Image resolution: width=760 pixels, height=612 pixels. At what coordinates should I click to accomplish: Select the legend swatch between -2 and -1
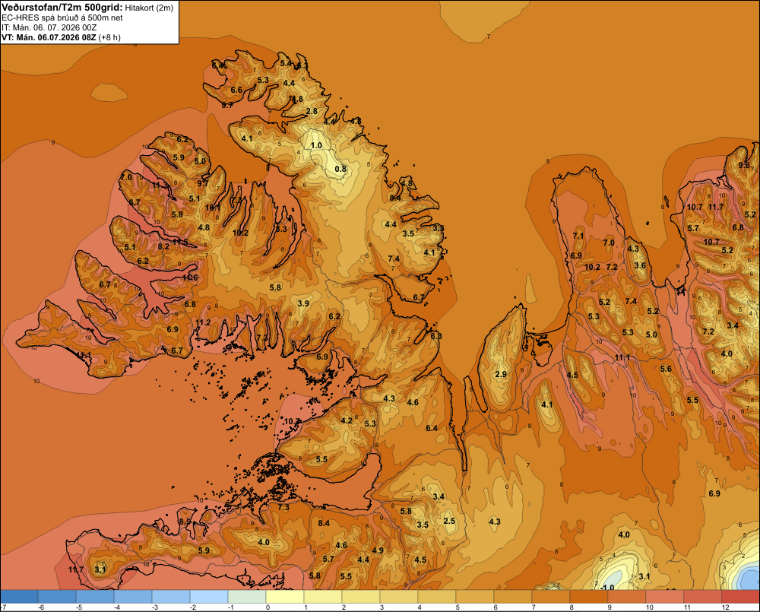click(x=209, y=597)
